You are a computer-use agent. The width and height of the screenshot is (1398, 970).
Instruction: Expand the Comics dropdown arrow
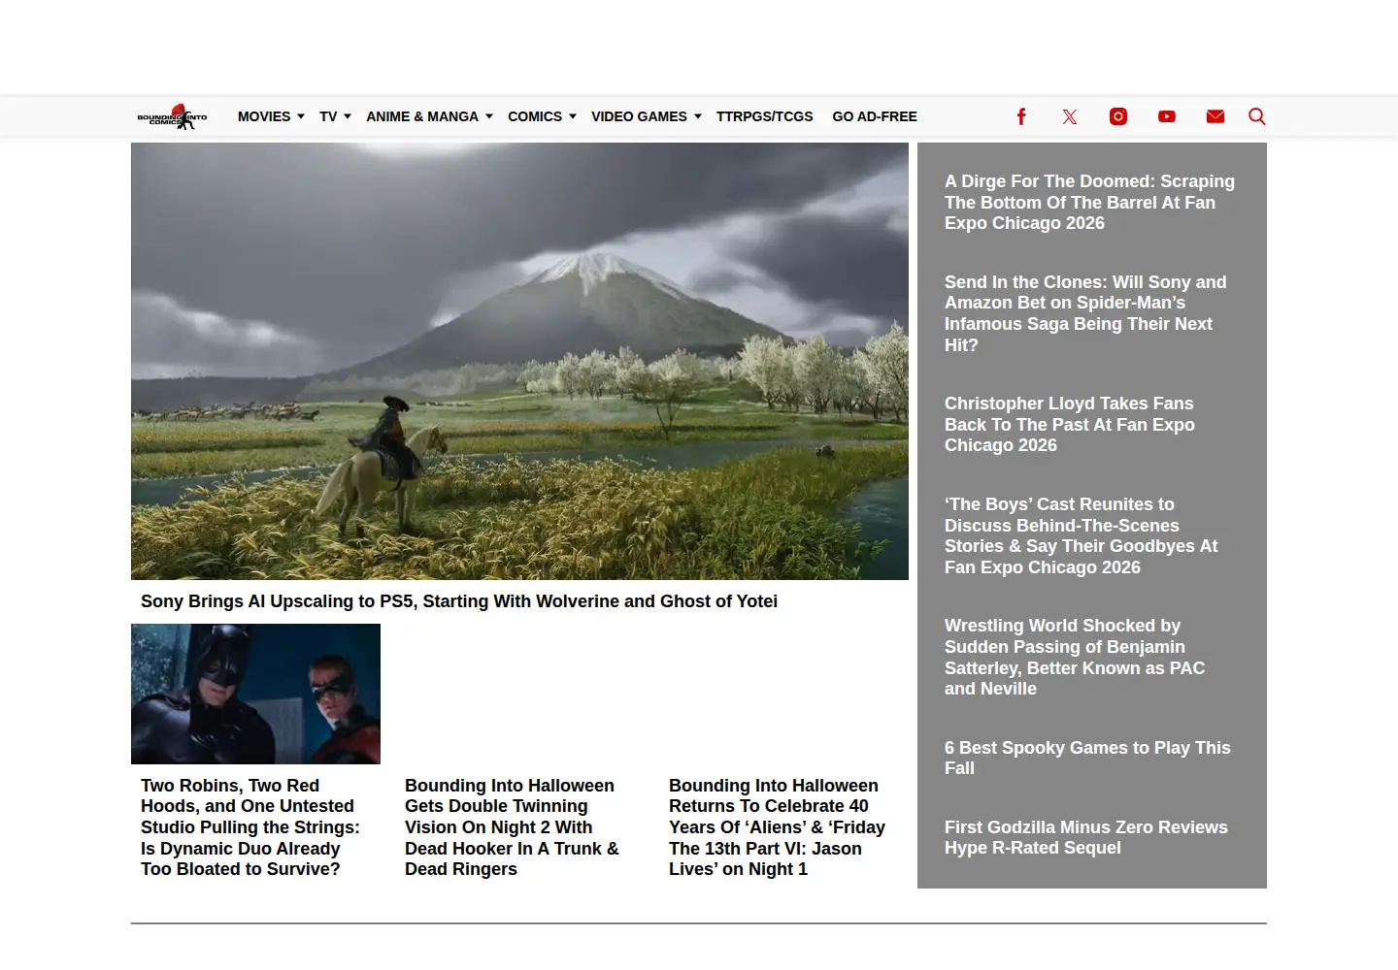573,116
